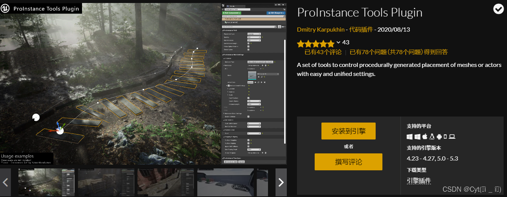
Task: Click the Linux penguin platform icon
Action: [x=432, y=136]
